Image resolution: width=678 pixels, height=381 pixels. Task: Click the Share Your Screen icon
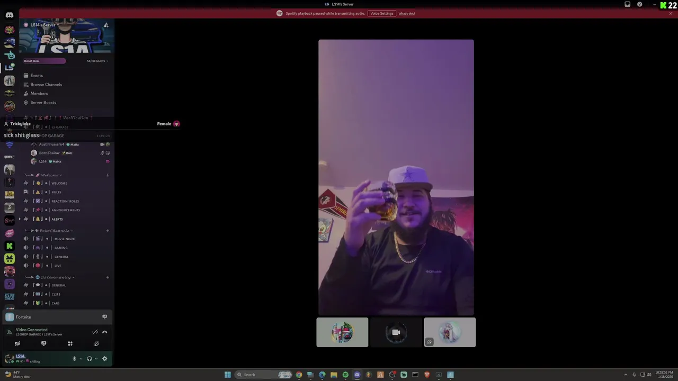tap(43, 343)
